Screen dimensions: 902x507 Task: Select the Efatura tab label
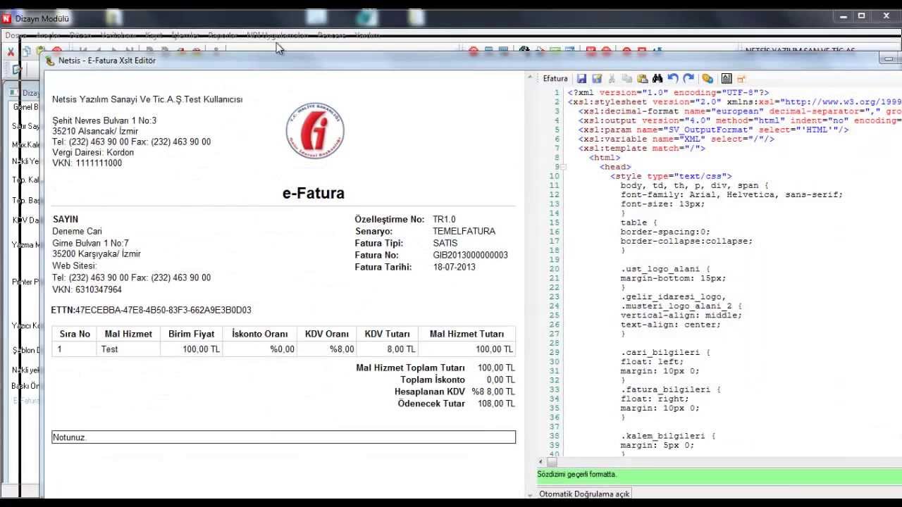click(x=555, y=79)
